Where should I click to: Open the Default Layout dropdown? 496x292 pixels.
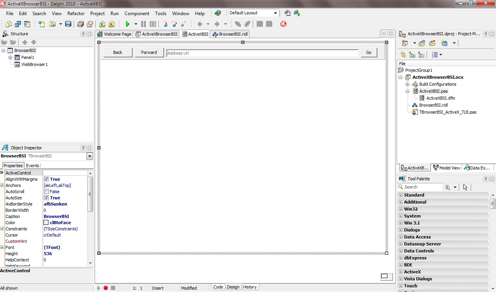pyautogui.click(x=275, y=13)
